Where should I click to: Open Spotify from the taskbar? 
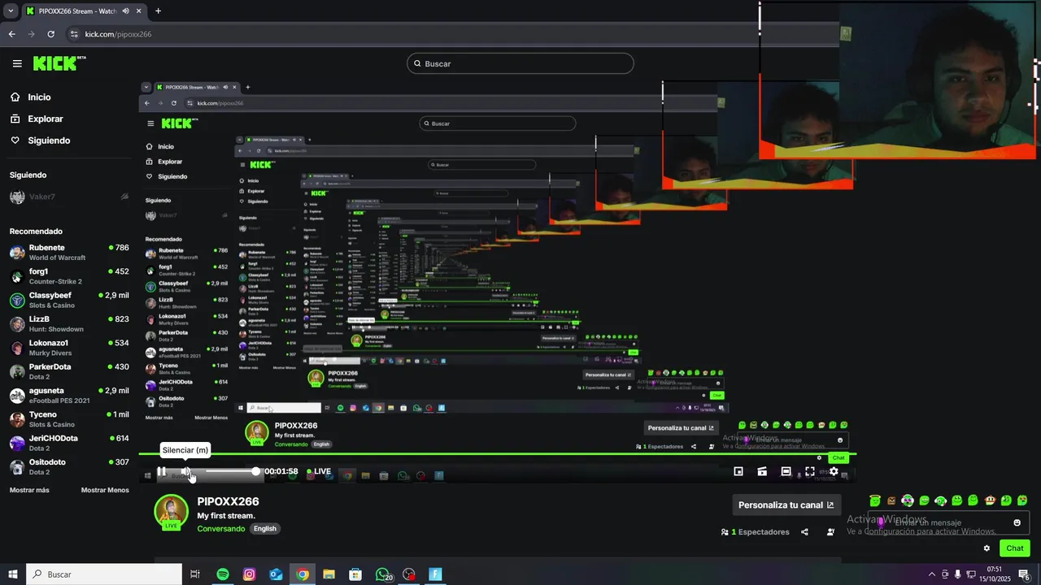(x=223, y=574)
